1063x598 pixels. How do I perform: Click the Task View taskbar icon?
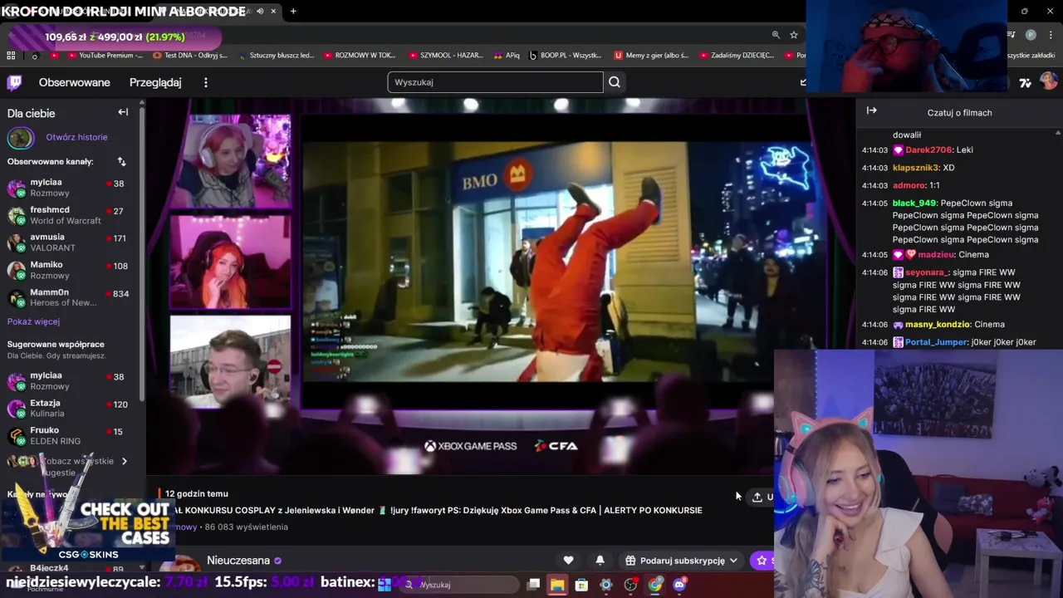coord(533,585)
